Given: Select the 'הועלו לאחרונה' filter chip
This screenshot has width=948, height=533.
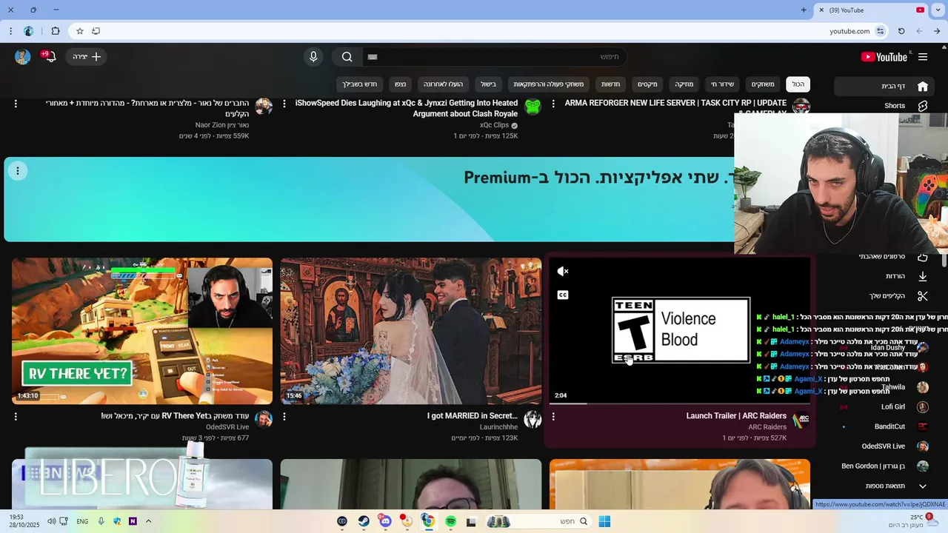Looking at the screenshot, I should (x=443, y=84).
